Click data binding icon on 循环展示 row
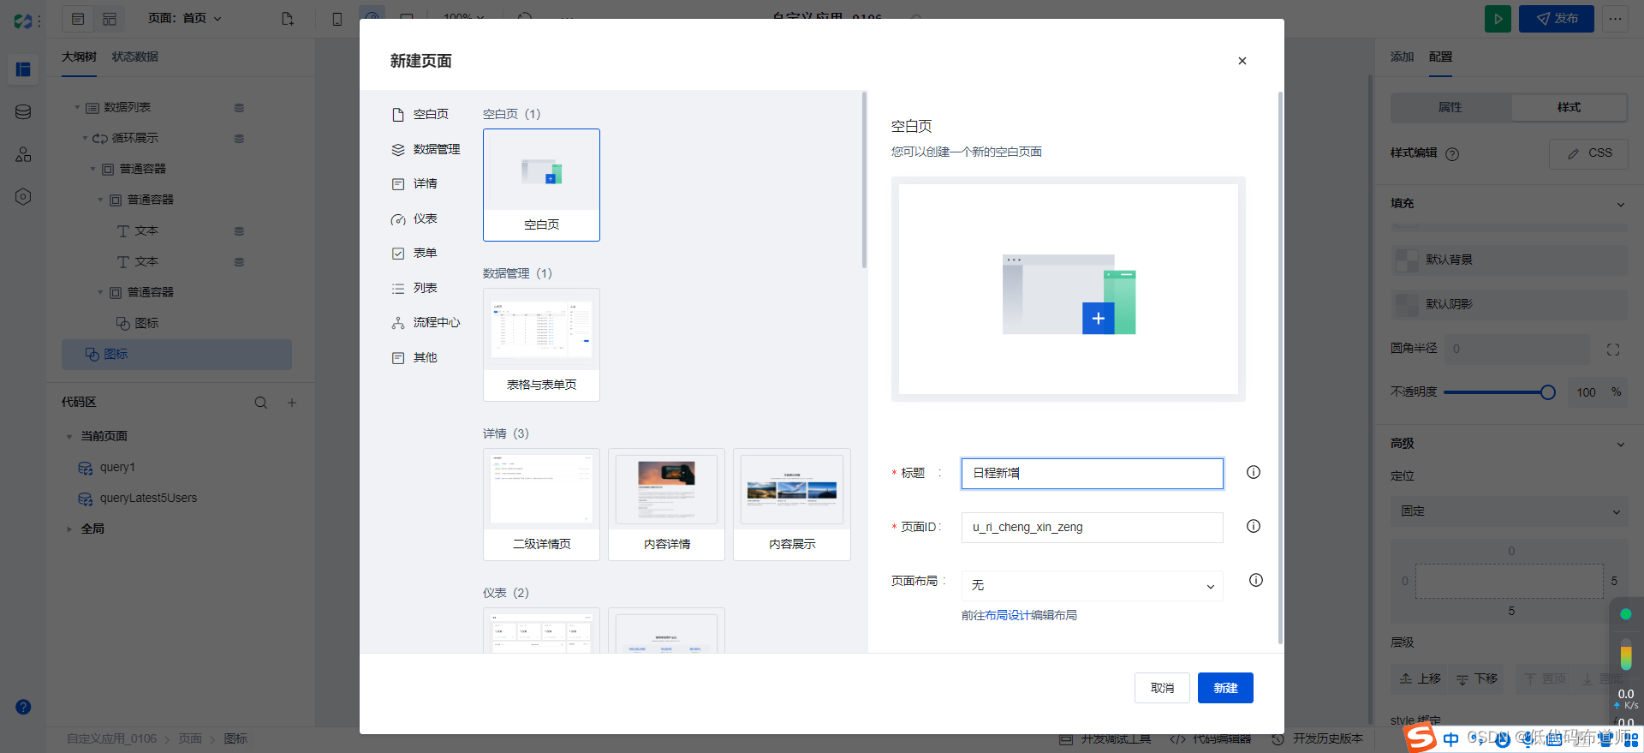Screen dimensions: 1644x753 click(239, 139)
